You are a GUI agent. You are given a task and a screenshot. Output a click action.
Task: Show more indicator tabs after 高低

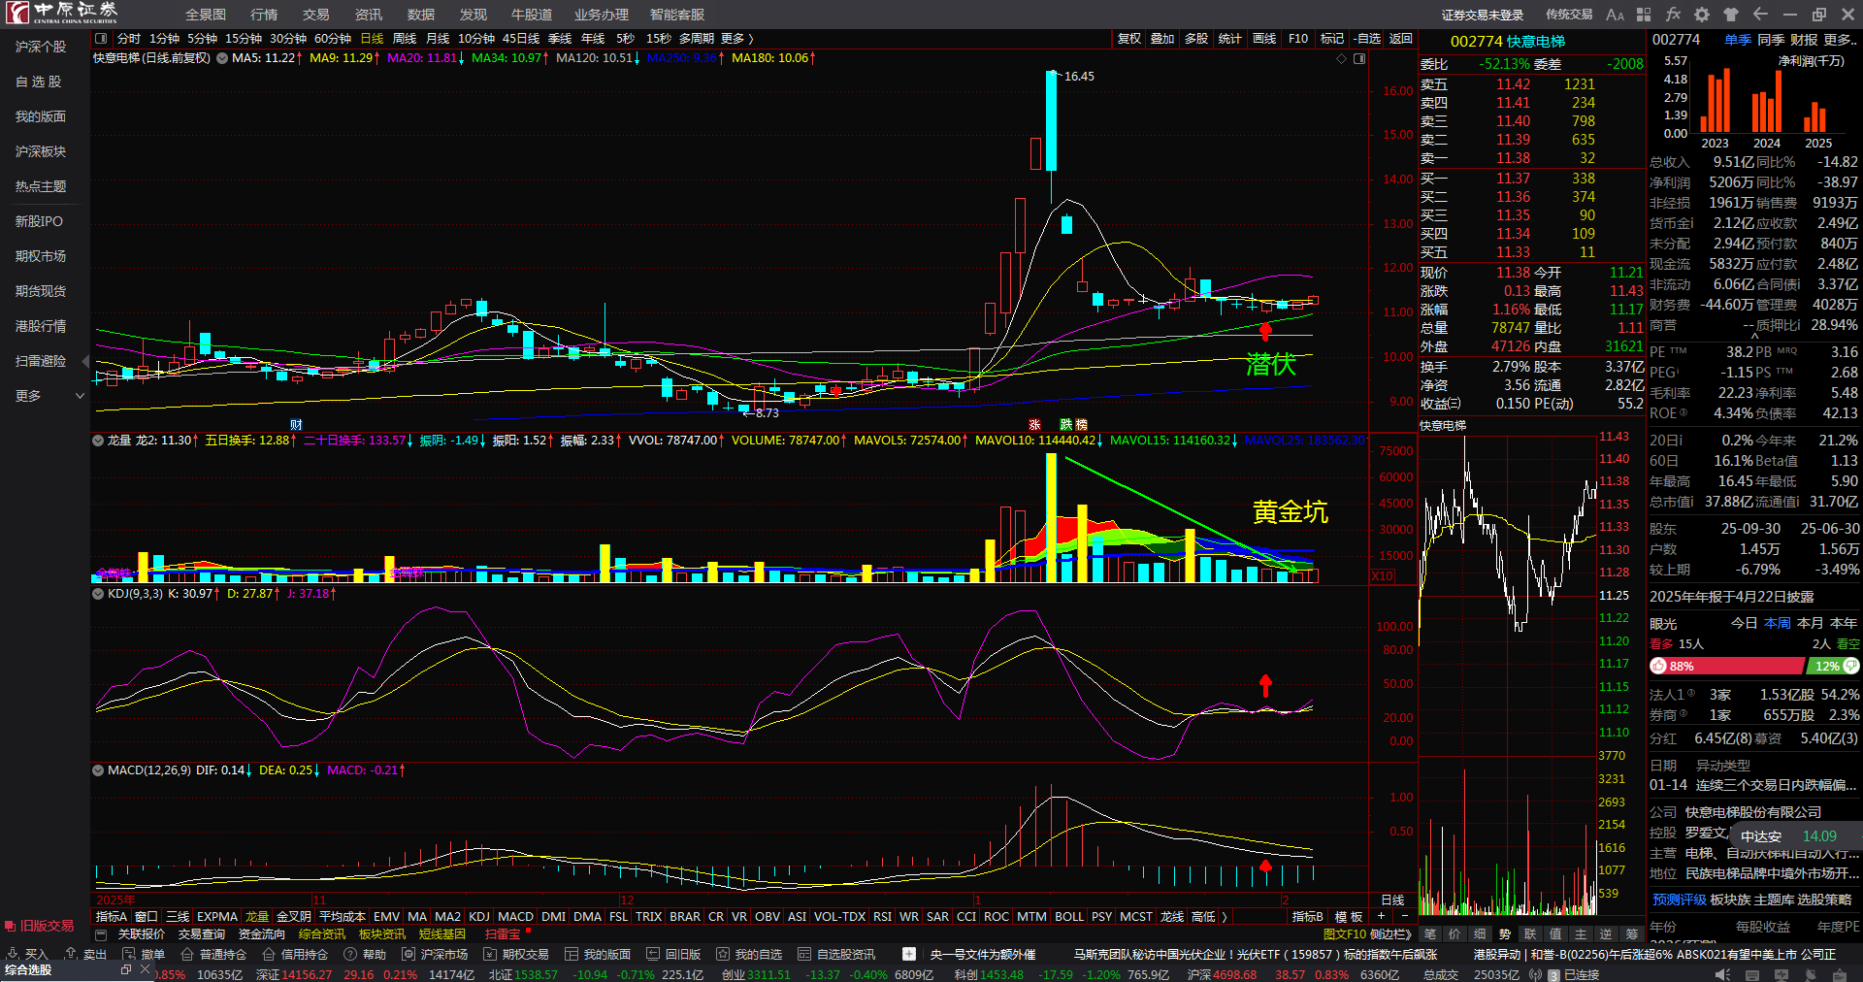point(1225,916)
